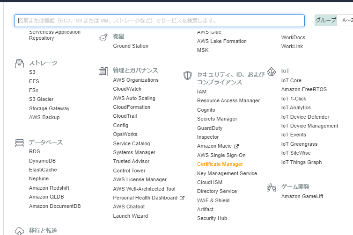Focus the service search input field

(x=159, y=21)
